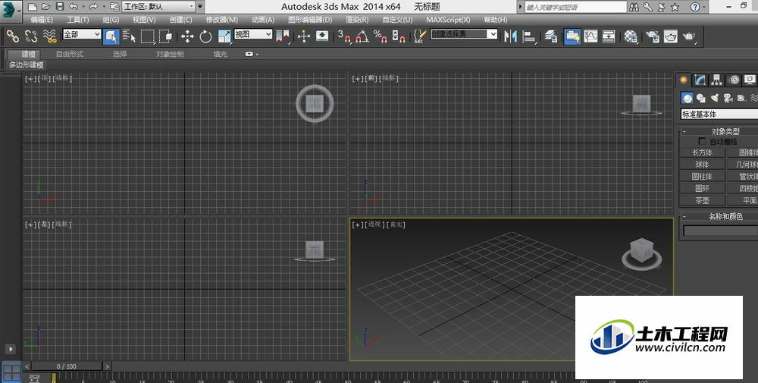Open reference coordinate system dropdown 视图
The image size is (758, 383).
253,34
